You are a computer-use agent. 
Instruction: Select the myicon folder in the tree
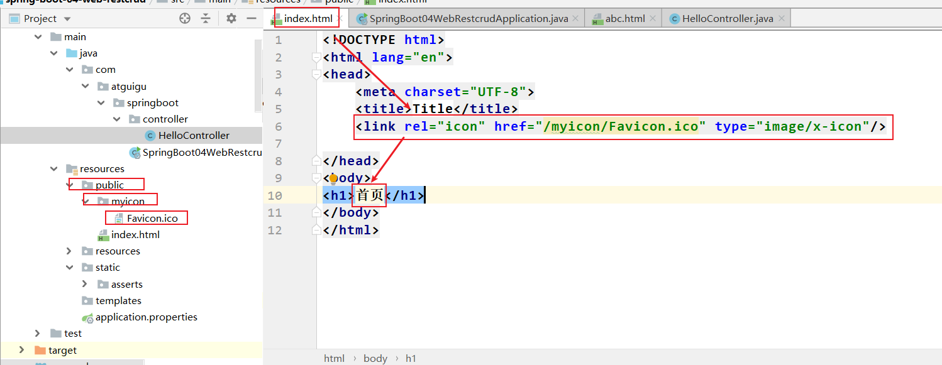(128, 201)
